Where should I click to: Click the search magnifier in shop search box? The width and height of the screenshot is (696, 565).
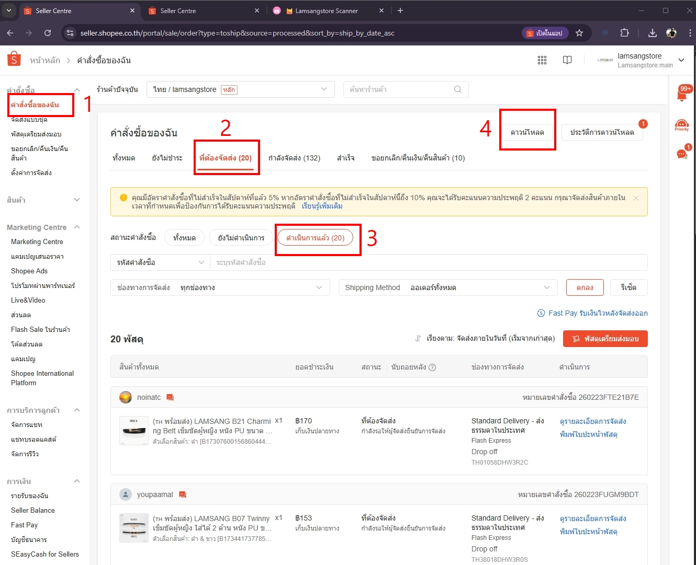click(458, 89)
